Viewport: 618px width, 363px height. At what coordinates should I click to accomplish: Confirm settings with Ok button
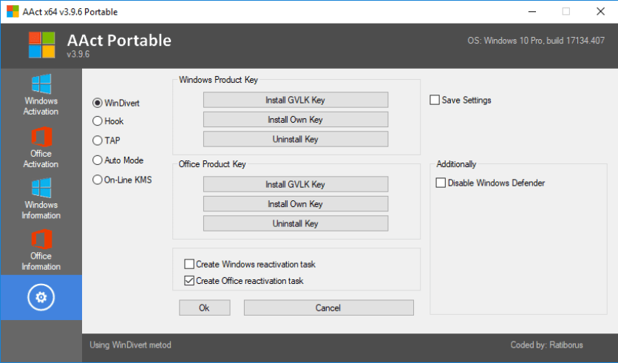click(205, 308)
